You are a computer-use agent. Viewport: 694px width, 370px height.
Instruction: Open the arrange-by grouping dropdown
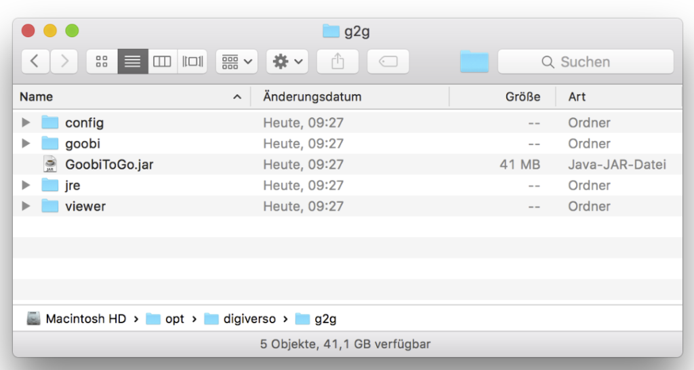237,62
